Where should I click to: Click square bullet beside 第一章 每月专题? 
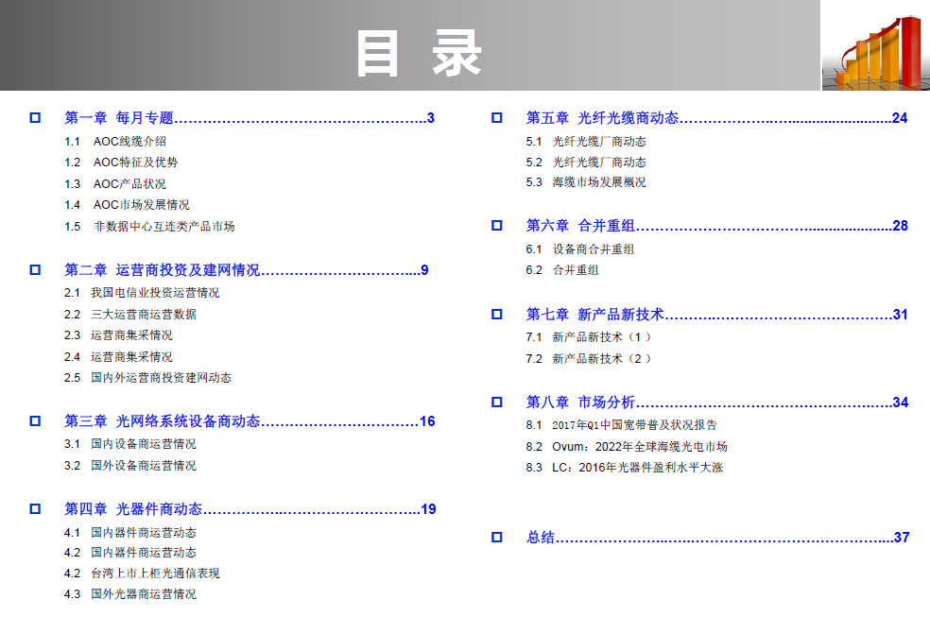(35, 118)
